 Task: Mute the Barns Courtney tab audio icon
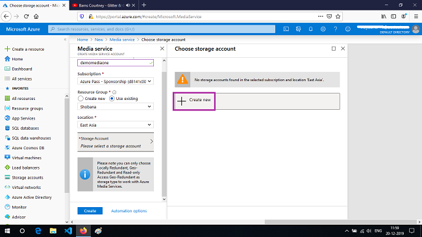tap(128, 5)
